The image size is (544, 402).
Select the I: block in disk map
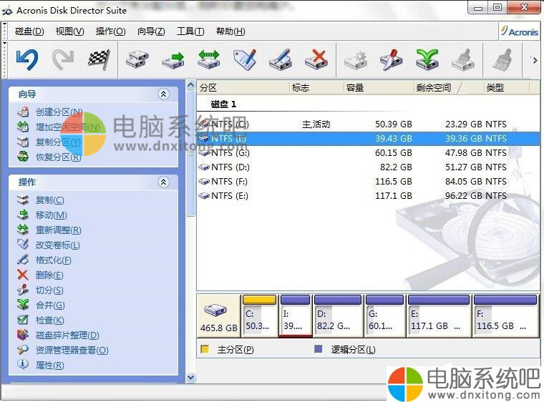click(x=295, y=316)
